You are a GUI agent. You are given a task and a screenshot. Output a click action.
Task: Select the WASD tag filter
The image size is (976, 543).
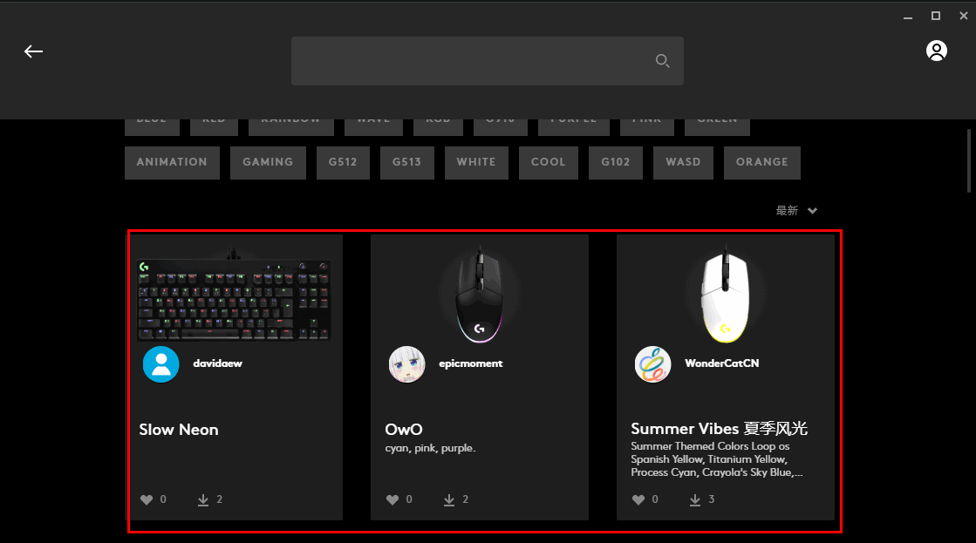[683, 162]
